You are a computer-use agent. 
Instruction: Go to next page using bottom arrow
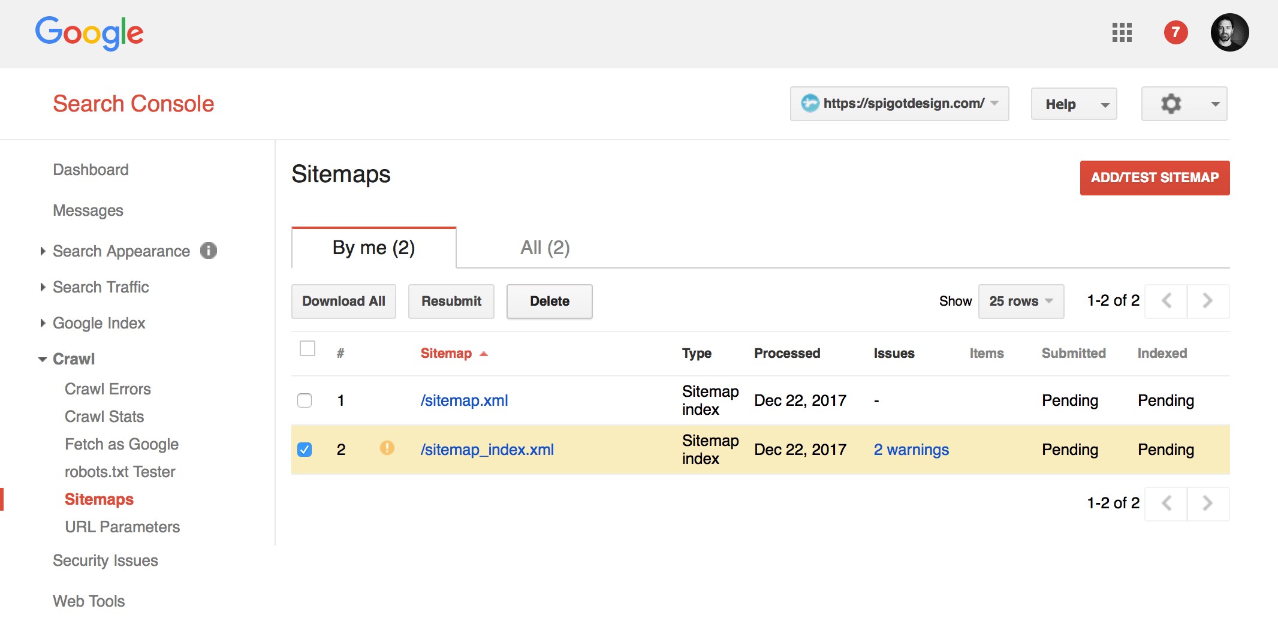[1208, 504]
